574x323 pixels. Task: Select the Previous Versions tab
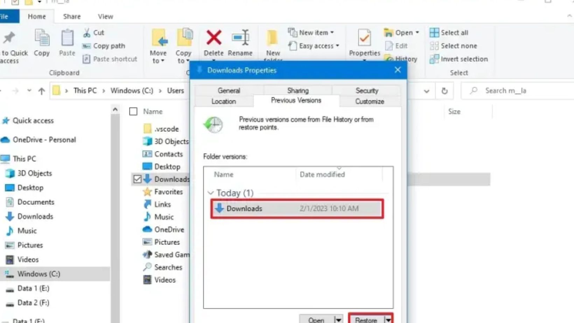tap(296, 100)
